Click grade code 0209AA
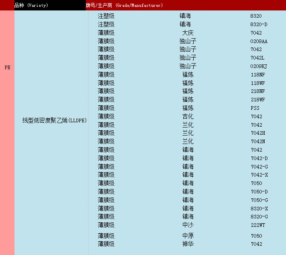Viewport: 286px width, 255px height. pos(259,41)
